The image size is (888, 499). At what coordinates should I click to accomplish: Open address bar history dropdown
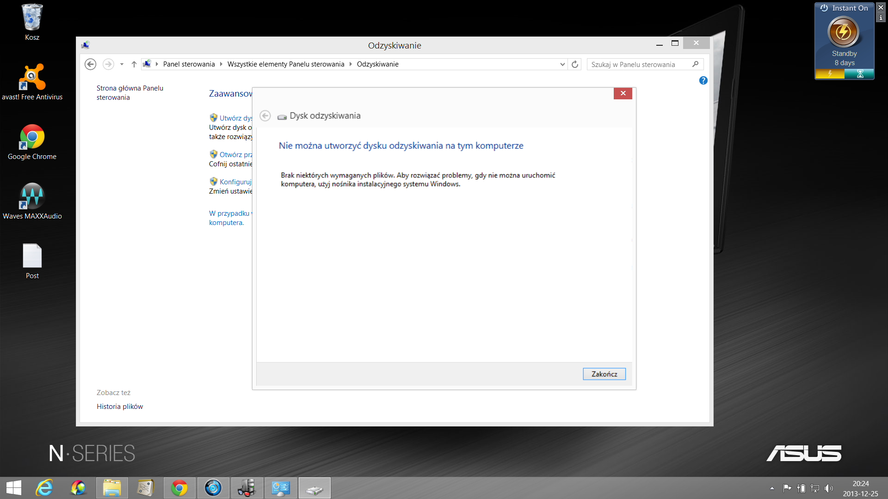coord(562,64)
